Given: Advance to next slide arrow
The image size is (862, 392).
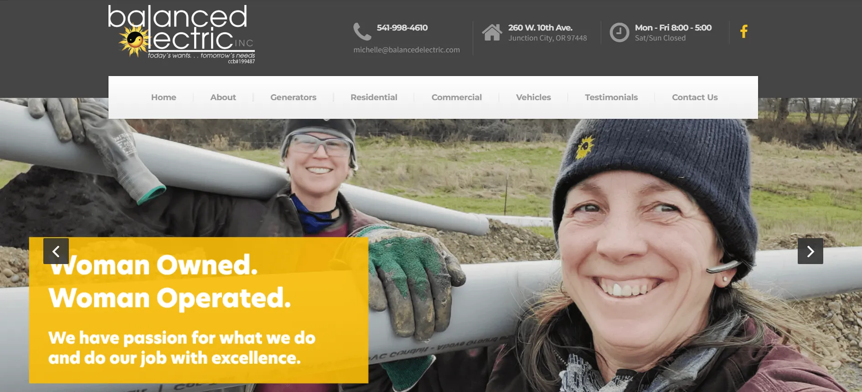Looking at the screenshot, I should 810,251.
